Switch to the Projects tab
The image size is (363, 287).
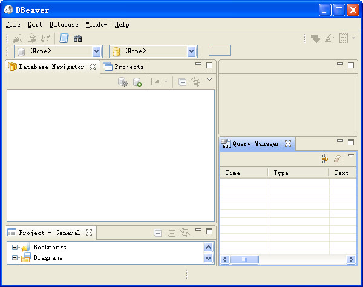click(124, 67)
